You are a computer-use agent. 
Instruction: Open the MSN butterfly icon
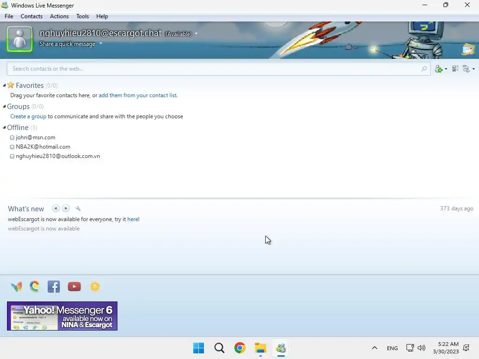(16, 287)
